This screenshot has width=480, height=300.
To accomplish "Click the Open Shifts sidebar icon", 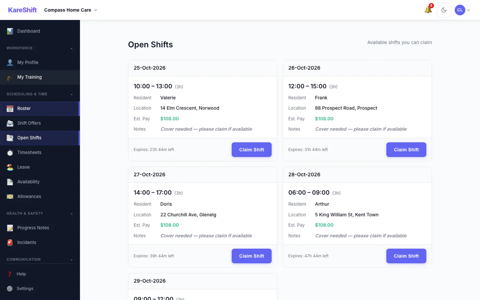I will pyautogui.click(x=10, y=138).
